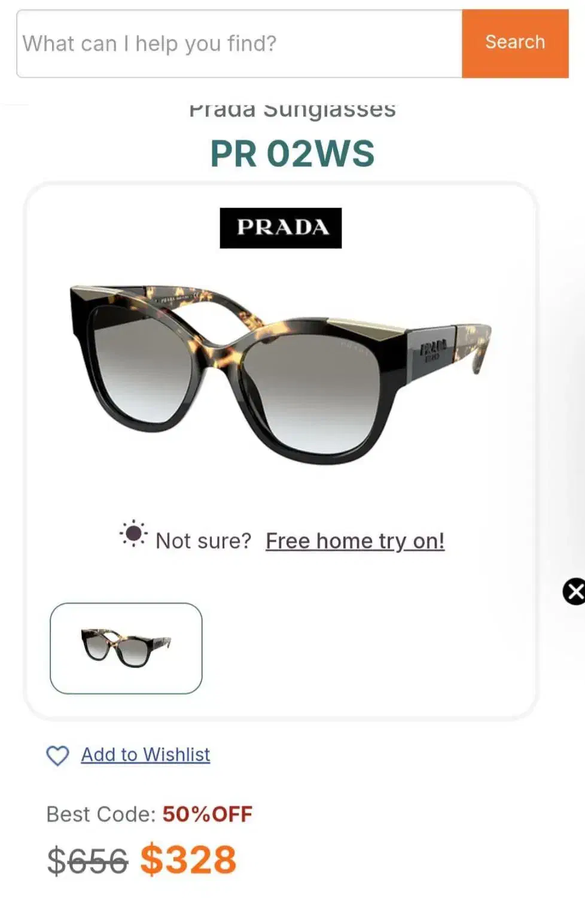Select the small sunglasses thumbnail
This screenshot has width=585, height=898.
pyautogui.click(x=126, y=648)
